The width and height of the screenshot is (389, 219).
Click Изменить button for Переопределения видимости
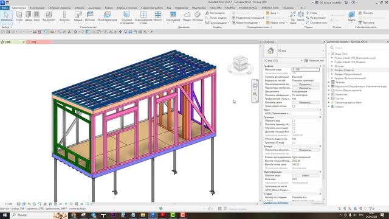(305, 84)
